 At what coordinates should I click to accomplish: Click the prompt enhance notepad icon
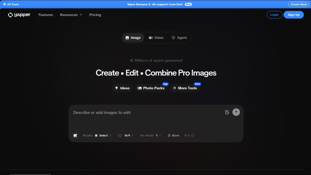click(x=227, y=112)
